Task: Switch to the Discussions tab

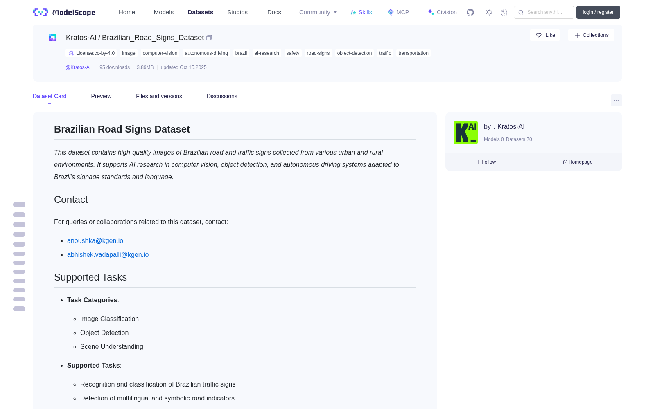Action: [222, 96]
